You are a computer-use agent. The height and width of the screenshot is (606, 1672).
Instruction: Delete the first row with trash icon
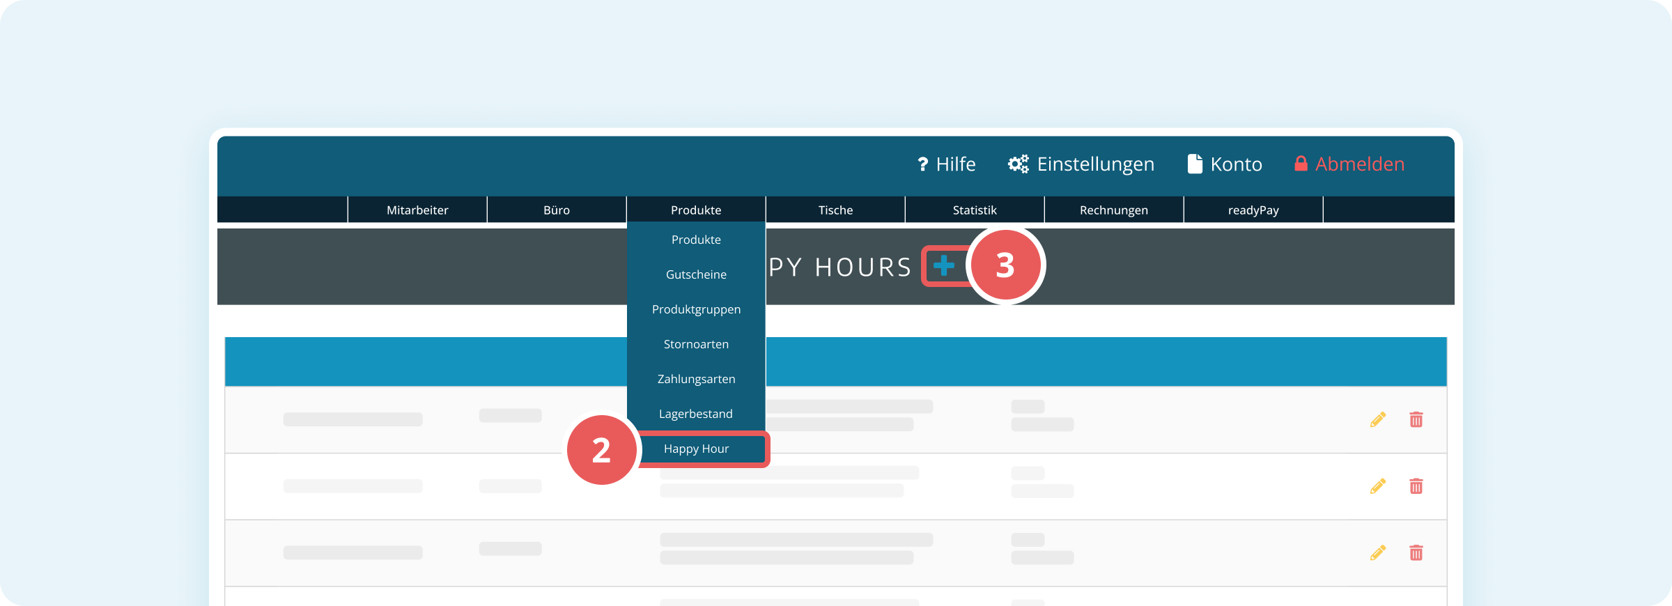coord(1416,419)
